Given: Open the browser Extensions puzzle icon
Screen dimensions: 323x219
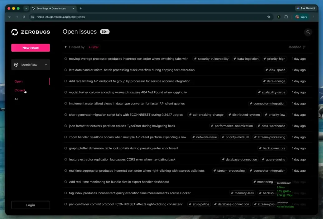Looking at the screenshot, I should coord(286,17).
